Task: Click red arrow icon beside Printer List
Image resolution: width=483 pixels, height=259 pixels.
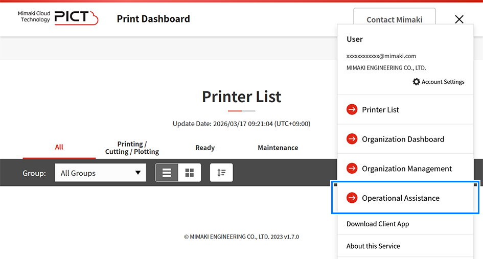Action: tap(352, 109)
